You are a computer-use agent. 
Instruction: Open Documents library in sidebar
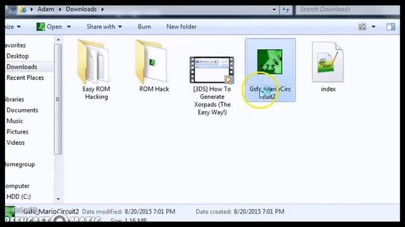point(22,110)
